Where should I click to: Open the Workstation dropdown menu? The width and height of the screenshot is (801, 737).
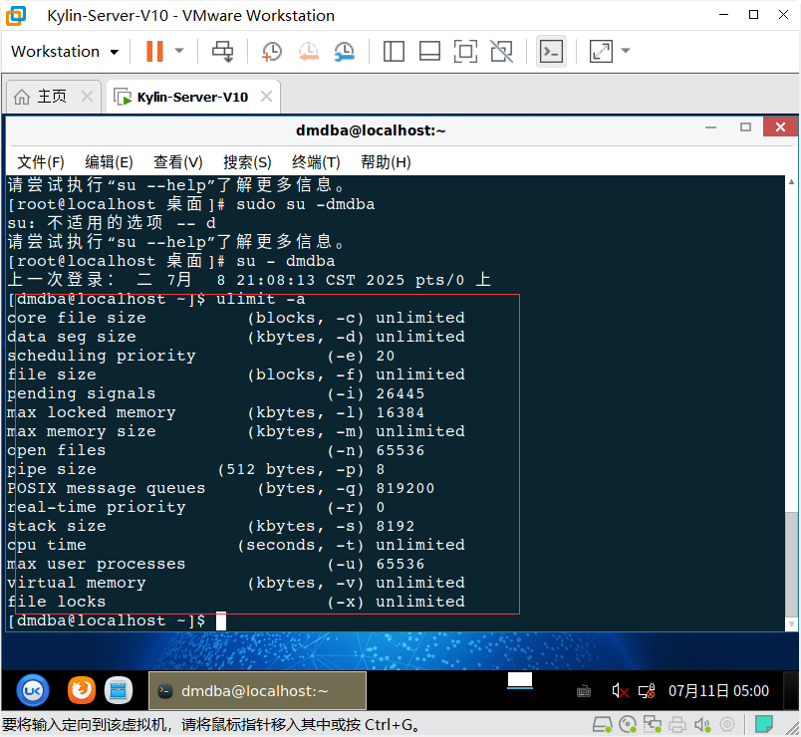pyautogui.click(x=65, y=52)
